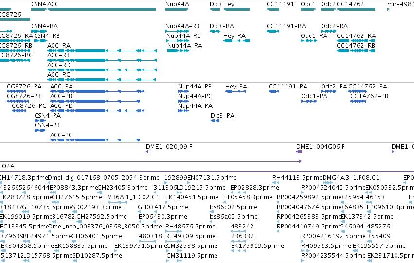Click the RH09593.5prime EST label
This screenshot has width=414, height=263.
(x=326, y=246)
